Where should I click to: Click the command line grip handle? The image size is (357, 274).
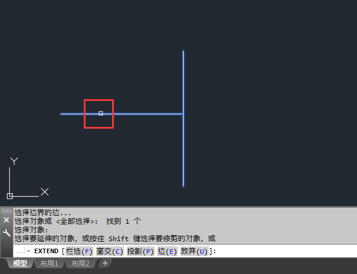[x=6, y=211]
